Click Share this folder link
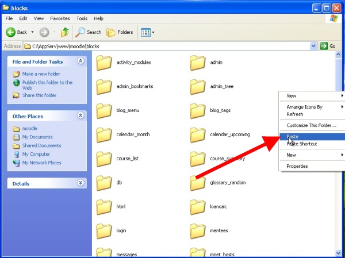345x258 pixels. (39, 95)
